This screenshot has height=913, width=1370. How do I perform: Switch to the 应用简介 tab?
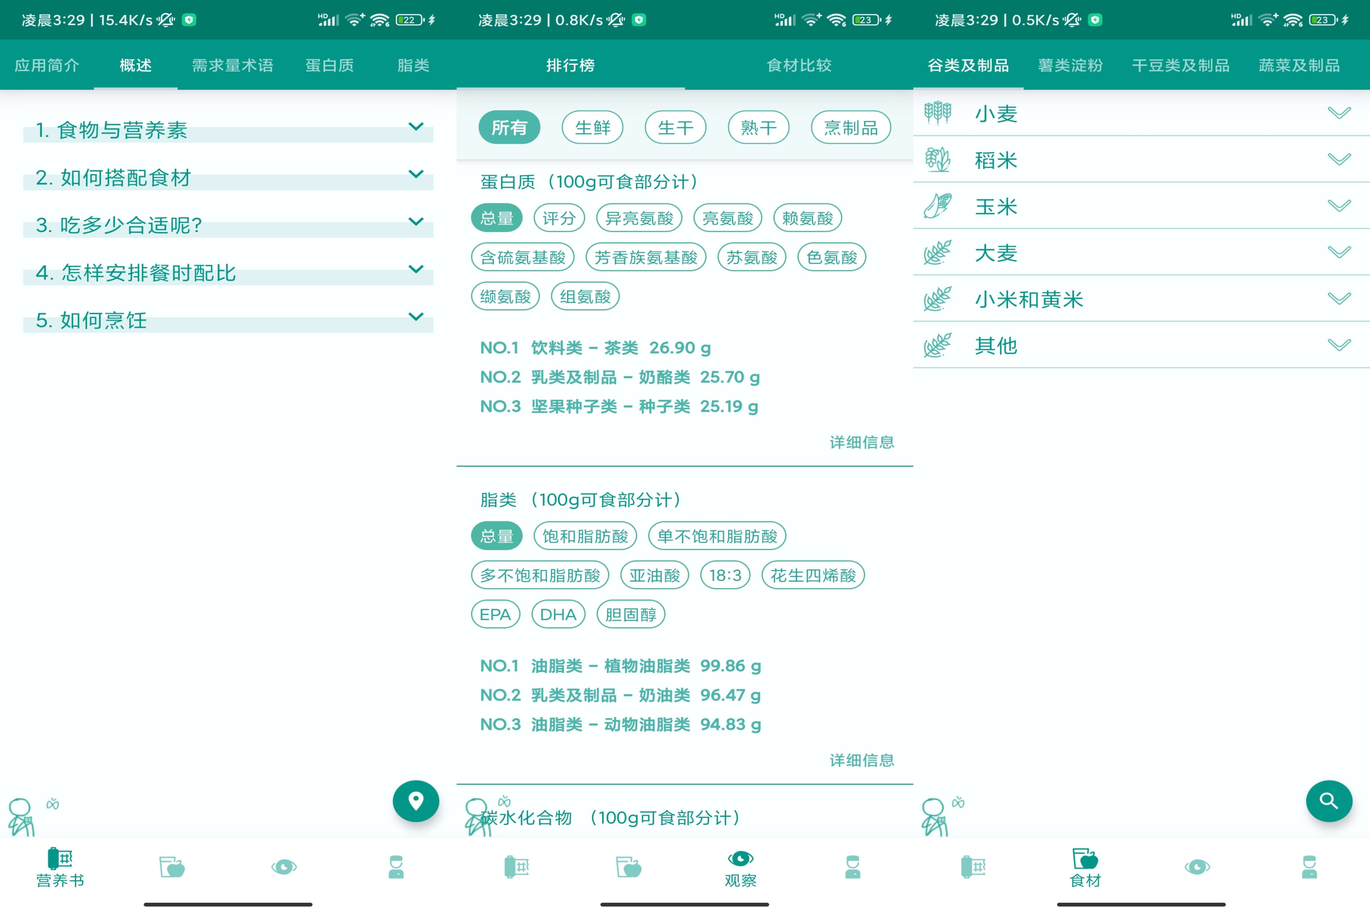(x=46, y=65)
